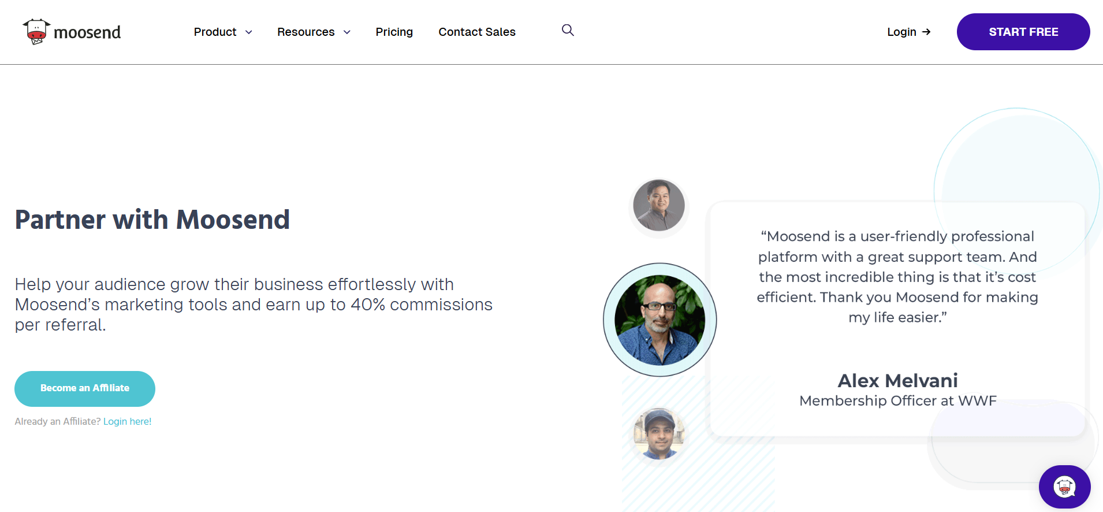
Task: Click the START FREE button
Action: (x=1023, y=32)
